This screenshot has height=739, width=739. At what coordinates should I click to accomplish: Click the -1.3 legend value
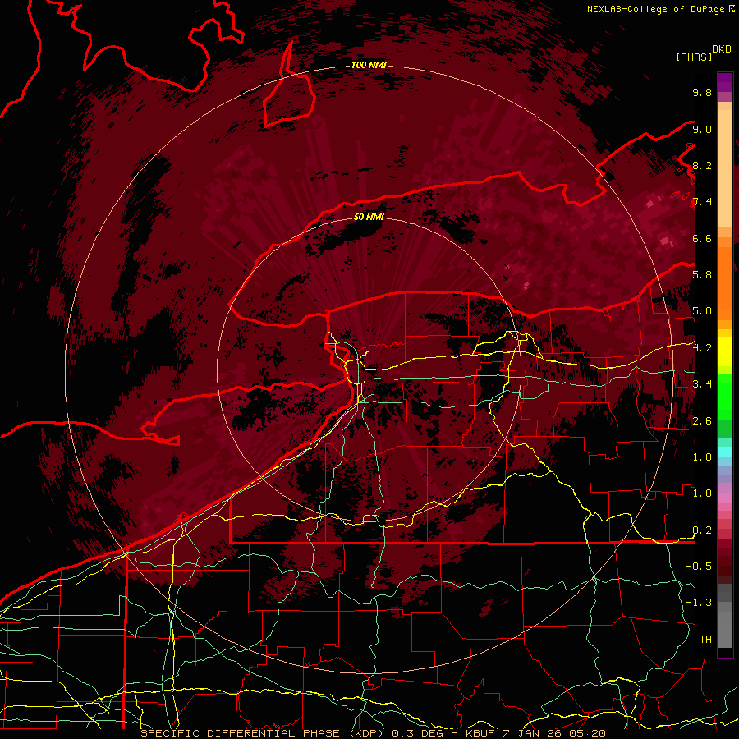[699, 603]
